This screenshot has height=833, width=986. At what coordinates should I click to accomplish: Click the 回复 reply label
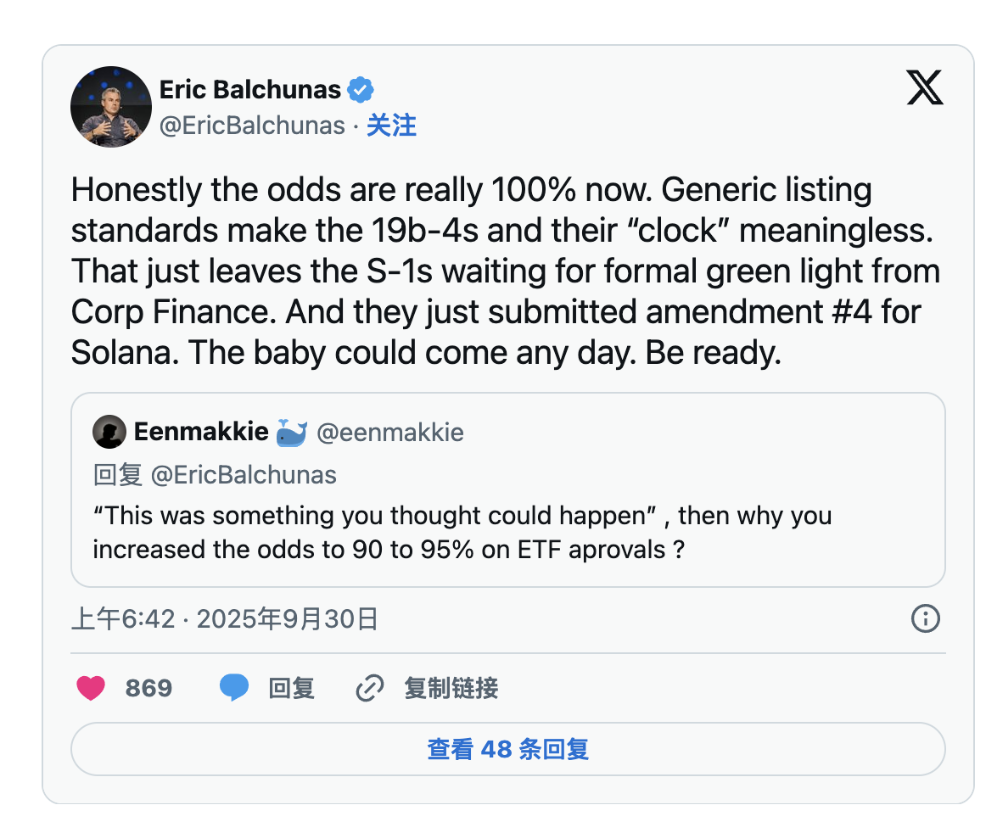click(291, 688)
